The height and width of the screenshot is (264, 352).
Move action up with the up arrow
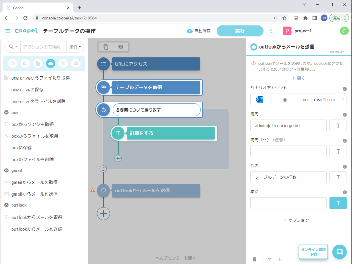(x=269, y=259)
